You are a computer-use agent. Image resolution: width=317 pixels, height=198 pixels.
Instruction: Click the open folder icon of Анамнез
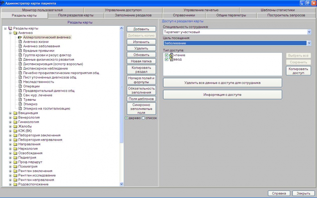coord(15,33)
